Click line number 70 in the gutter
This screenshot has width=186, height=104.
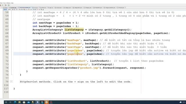click(7, 54)
